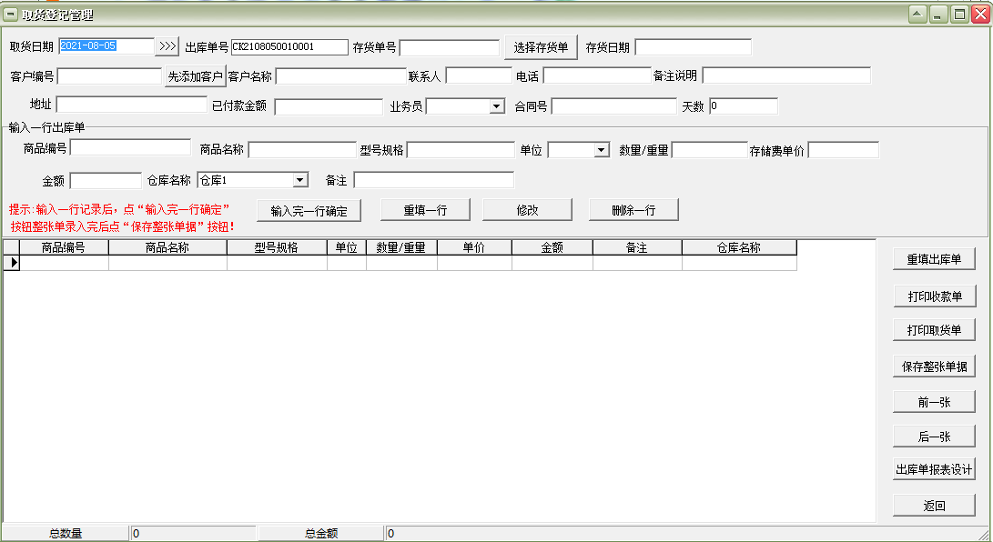Go to next record with 后一张
The height and width of the screenshot is (542, 993).
(934, 437)
